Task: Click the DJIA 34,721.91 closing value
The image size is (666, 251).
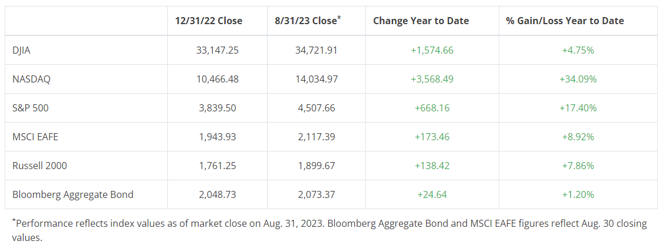Action: [316, 50]
